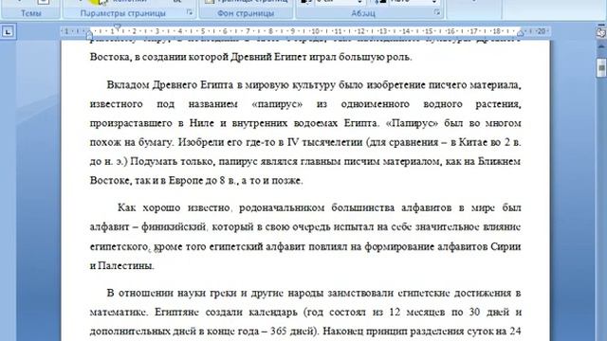Toggle the ruler with the icon above the scrollbar
The image size is (607, 341).
[601, 32]
